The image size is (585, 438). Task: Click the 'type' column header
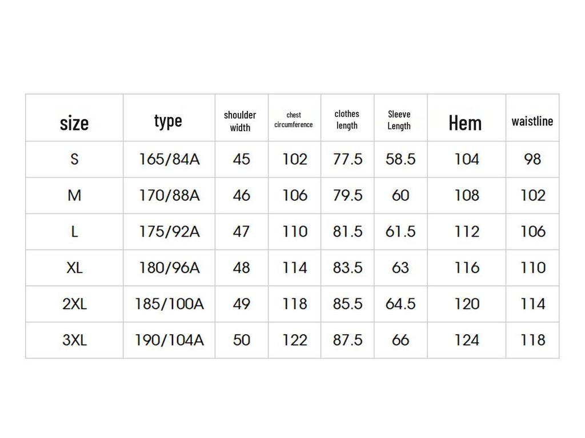coord(168,121)
